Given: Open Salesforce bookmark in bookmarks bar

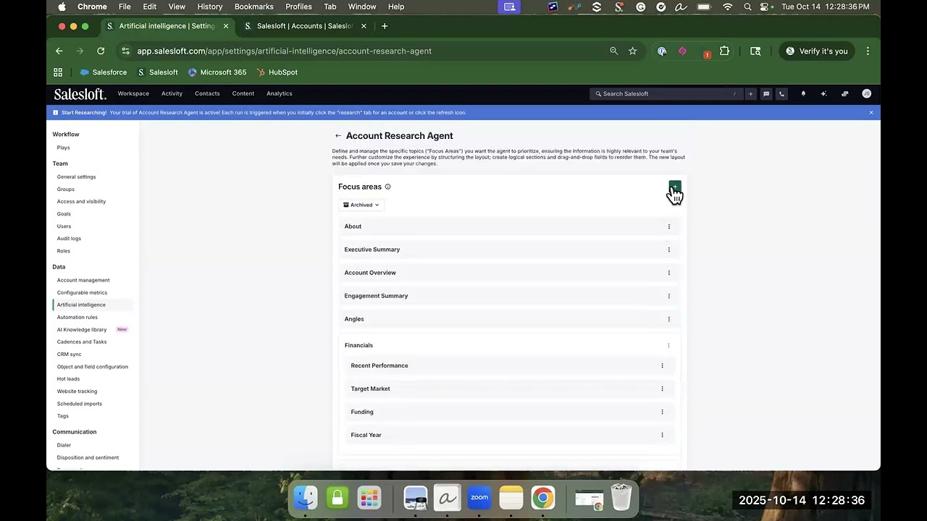Looking at the screenshot, I should click(x=104, y=72).
